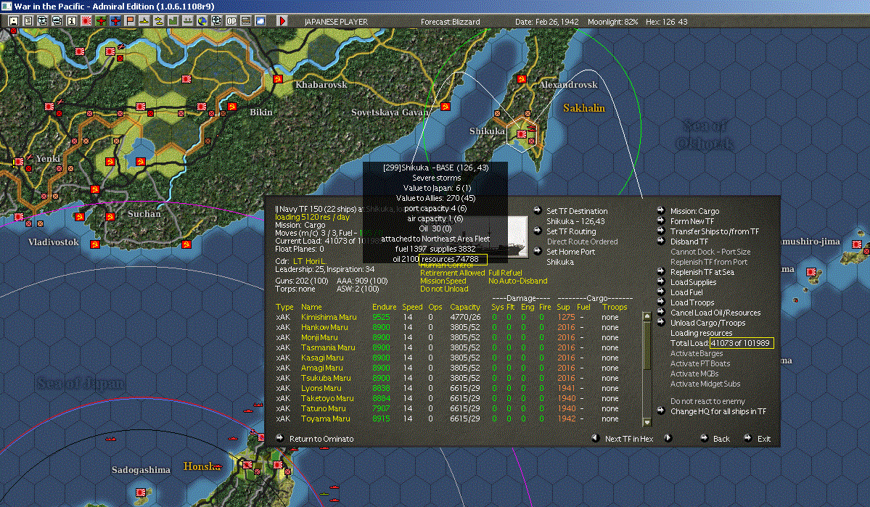
Task: Open the document list toolbar icon
Action: pos(28,21)
